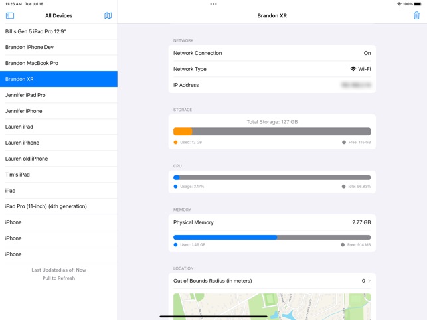
Task: Click the location map preview
Action: pyautogui.click(x=272, y=306)
